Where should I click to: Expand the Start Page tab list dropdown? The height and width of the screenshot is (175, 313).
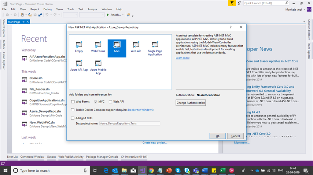(x=304, y=22)
